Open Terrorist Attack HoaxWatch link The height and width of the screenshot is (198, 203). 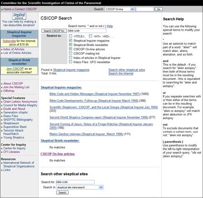(14, 132)
